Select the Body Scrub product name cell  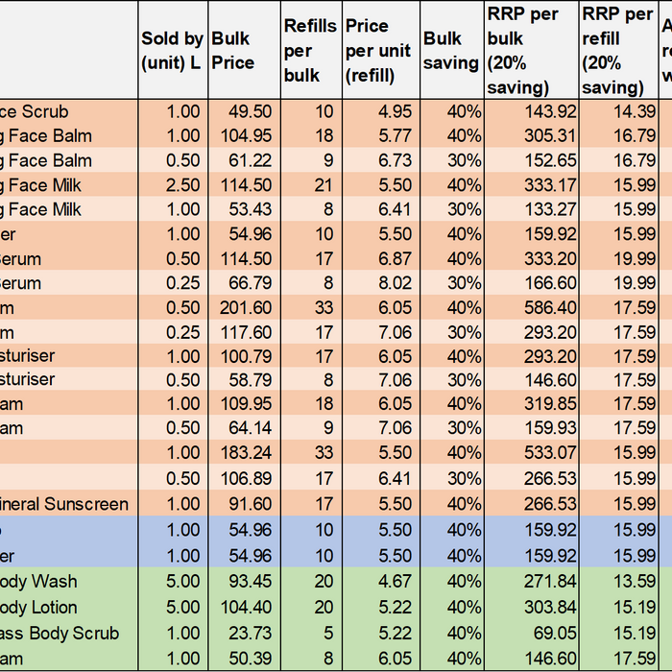point(69,634)
